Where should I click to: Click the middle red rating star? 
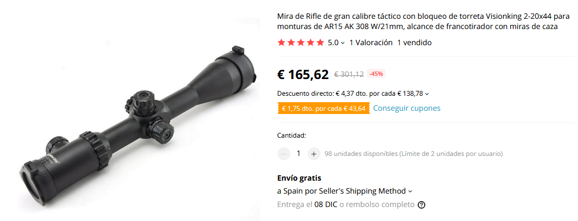pos(301,42)
